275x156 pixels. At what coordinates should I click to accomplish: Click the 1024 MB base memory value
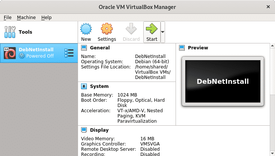pyautogui.click(x=127, y=95)
